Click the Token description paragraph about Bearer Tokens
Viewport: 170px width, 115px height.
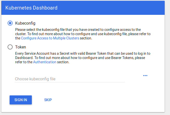(83, 58)
